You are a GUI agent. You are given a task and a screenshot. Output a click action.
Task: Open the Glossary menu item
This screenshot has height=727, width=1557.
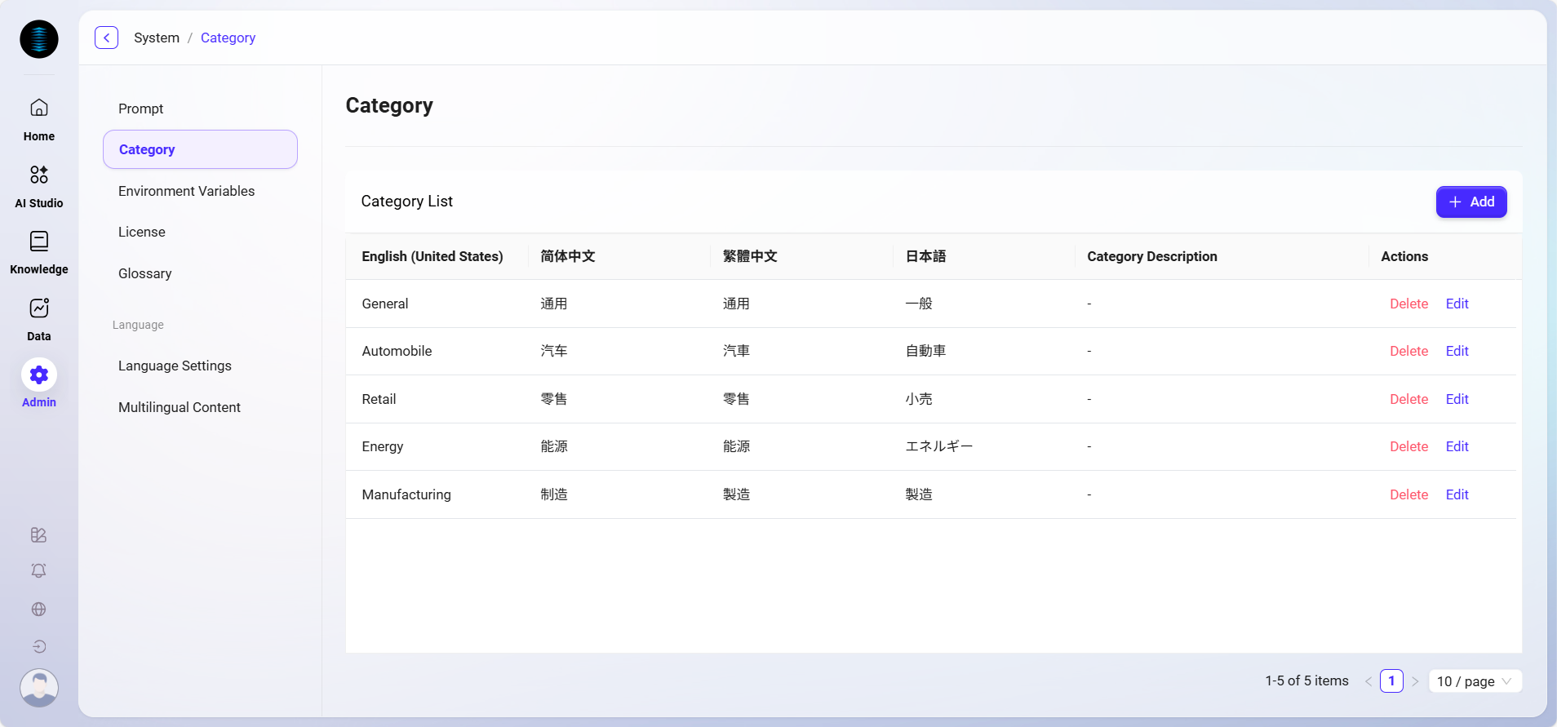coord(144,273)
